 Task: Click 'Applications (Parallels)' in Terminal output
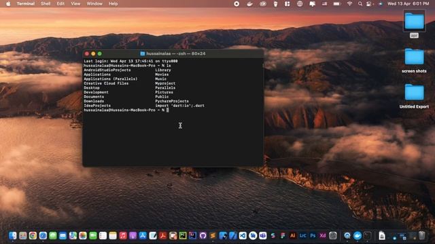pos(110,79)
